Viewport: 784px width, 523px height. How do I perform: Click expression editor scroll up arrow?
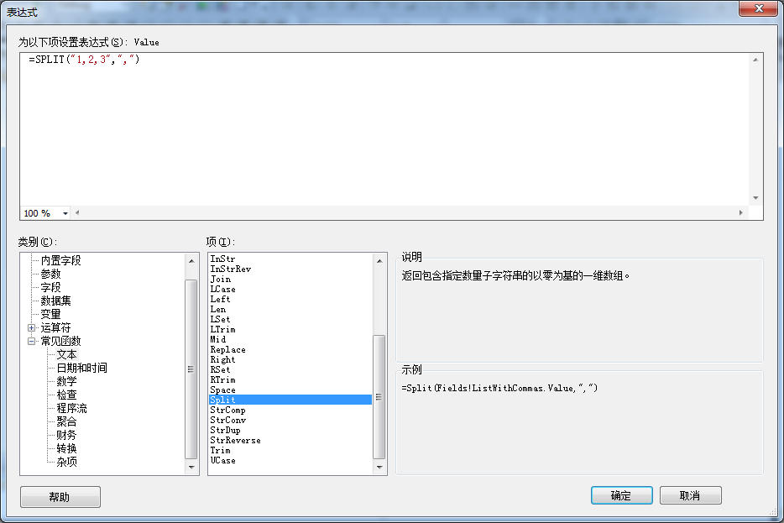click(755, 60)
